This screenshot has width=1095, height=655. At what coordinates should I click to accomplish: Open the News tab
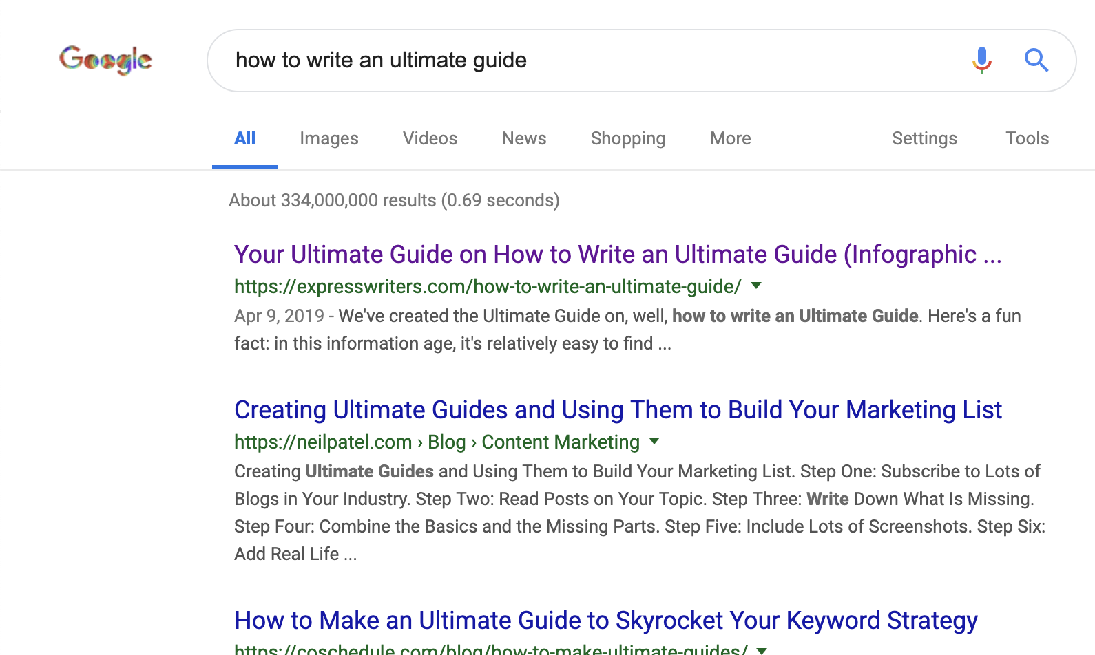(524, 139)
